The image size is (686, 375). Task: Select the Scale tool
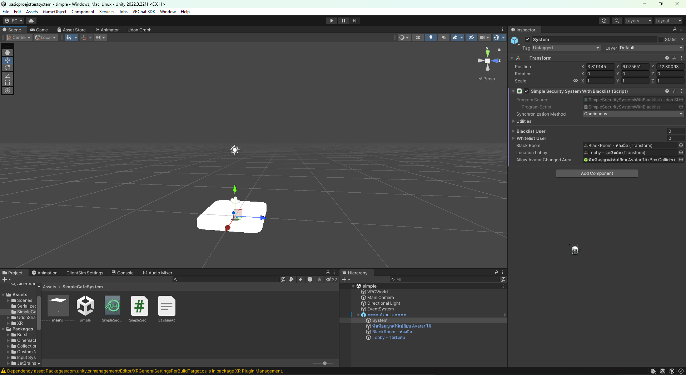point(8,75)
